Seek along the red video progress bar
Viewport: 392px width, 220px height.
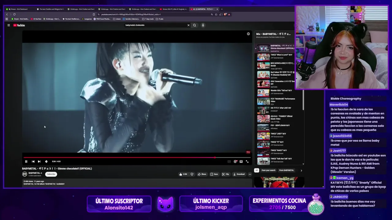point(137,158)
